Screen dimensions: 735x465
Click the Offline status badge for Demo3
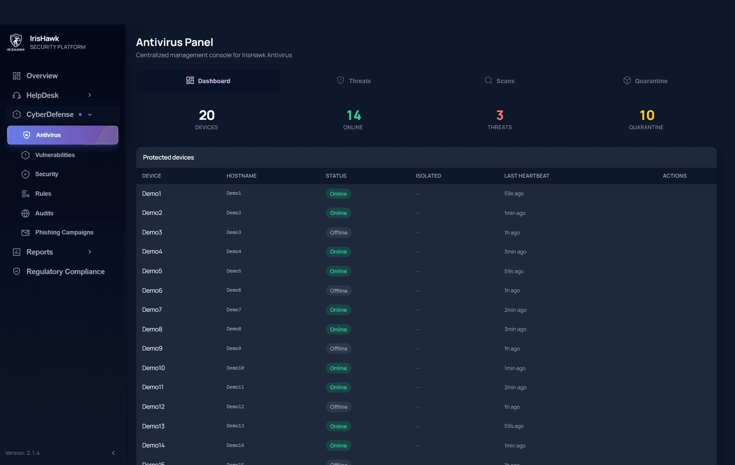(339, 233)
